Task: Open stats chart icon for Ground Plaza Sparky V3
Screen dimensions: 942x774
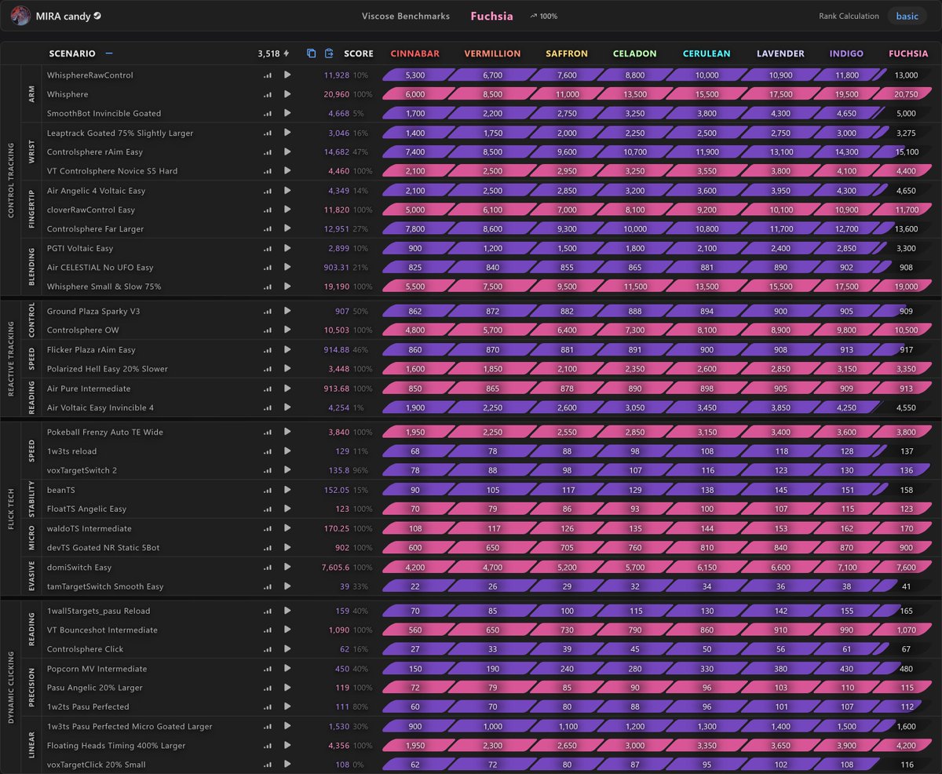Action: (x=268, y=311)
